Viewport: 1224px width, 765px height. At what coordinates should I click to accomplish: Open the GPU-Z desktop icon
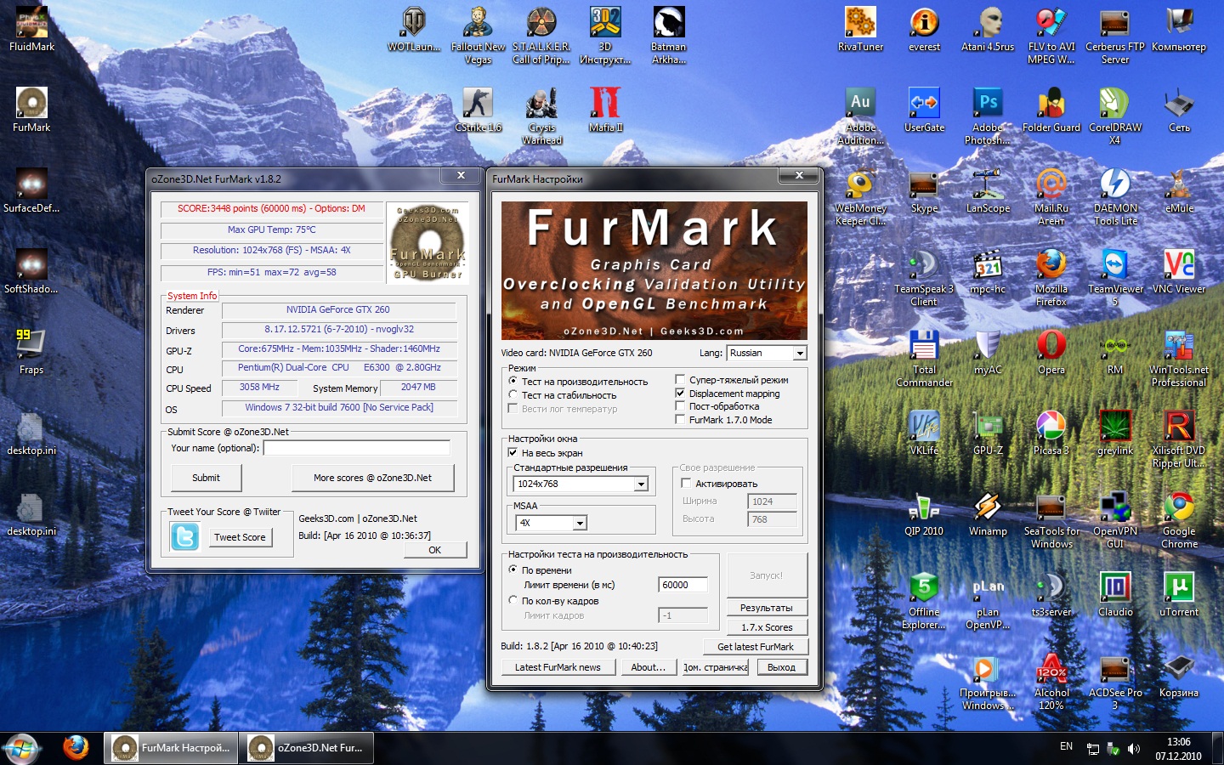[988, 428]
